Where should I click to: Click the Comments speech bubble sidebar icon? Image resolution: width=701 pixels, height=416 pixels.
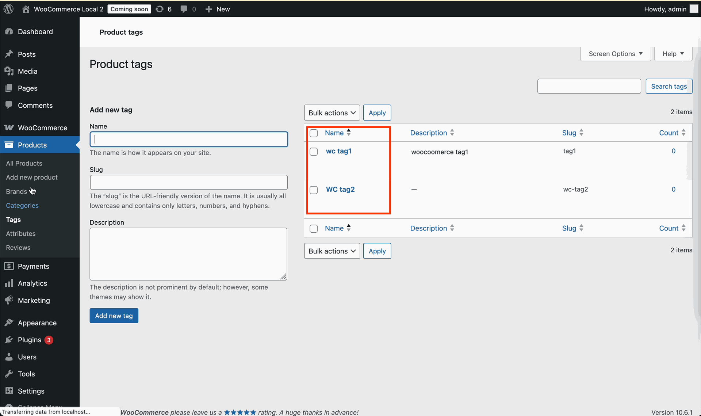9,105
